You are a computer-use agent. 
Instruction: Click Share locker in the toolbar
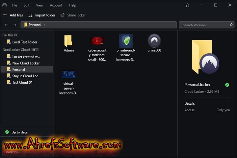(73, 15)
